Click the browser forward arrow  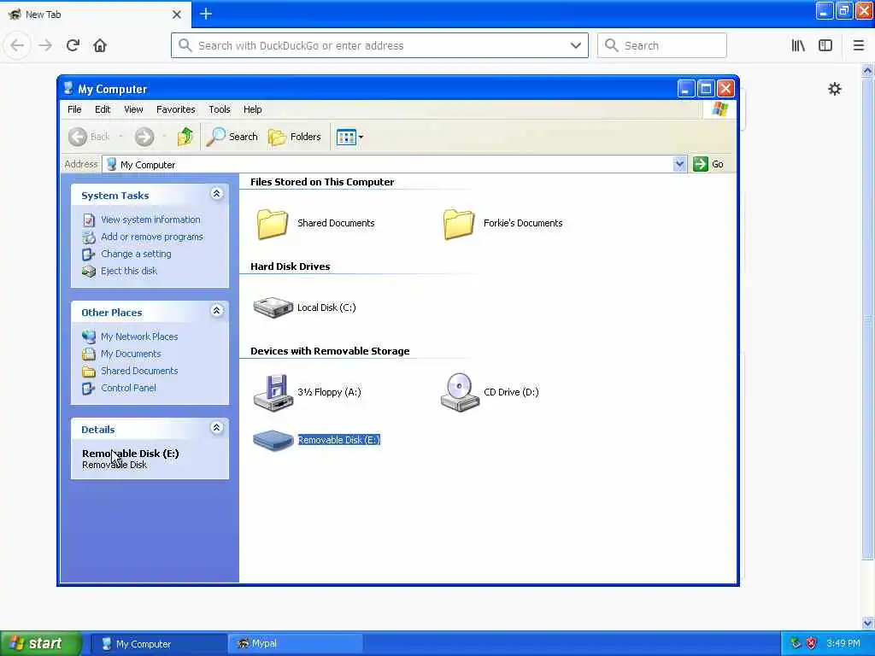45,45
